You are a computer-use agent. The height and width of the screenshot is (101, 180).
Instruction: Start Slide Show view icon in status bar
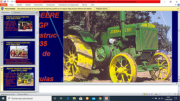[152, 94]
